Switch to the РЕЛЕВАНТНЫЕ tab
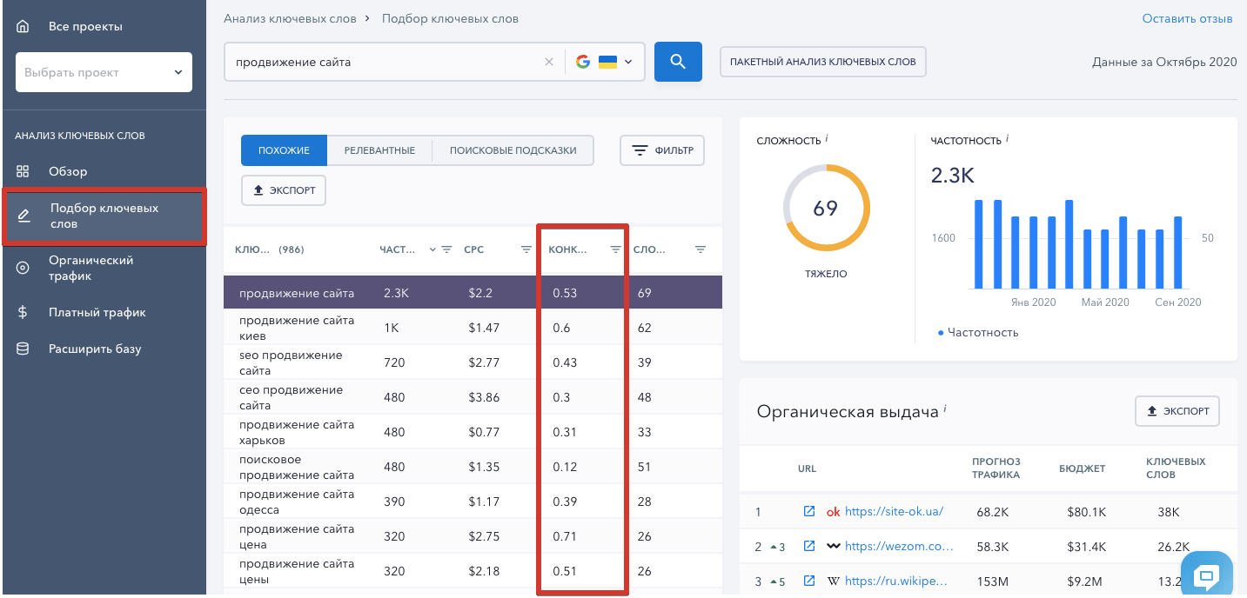This screenshot has width=1247, height=598. point(379,150)
